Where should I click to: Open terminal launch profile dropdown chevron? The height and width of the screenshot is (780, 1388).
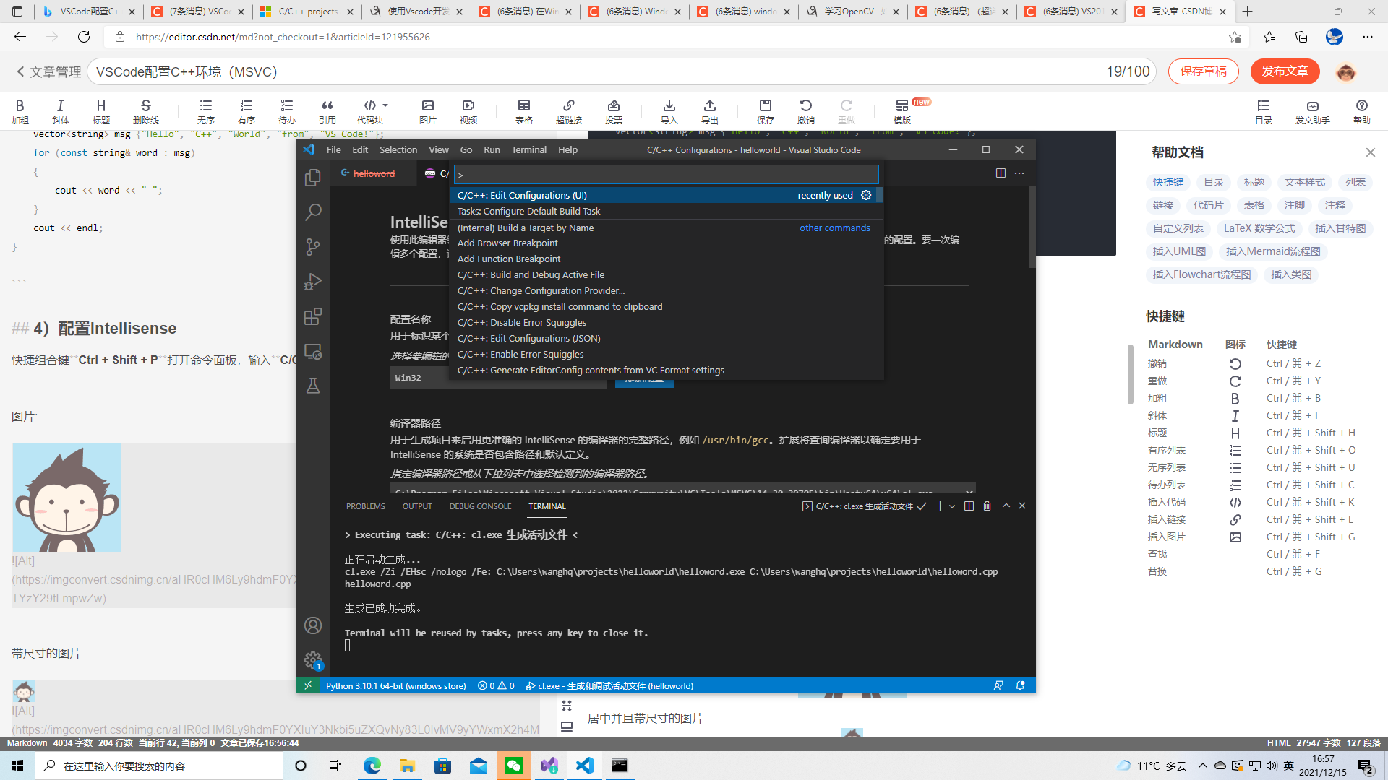click(952, 506)
